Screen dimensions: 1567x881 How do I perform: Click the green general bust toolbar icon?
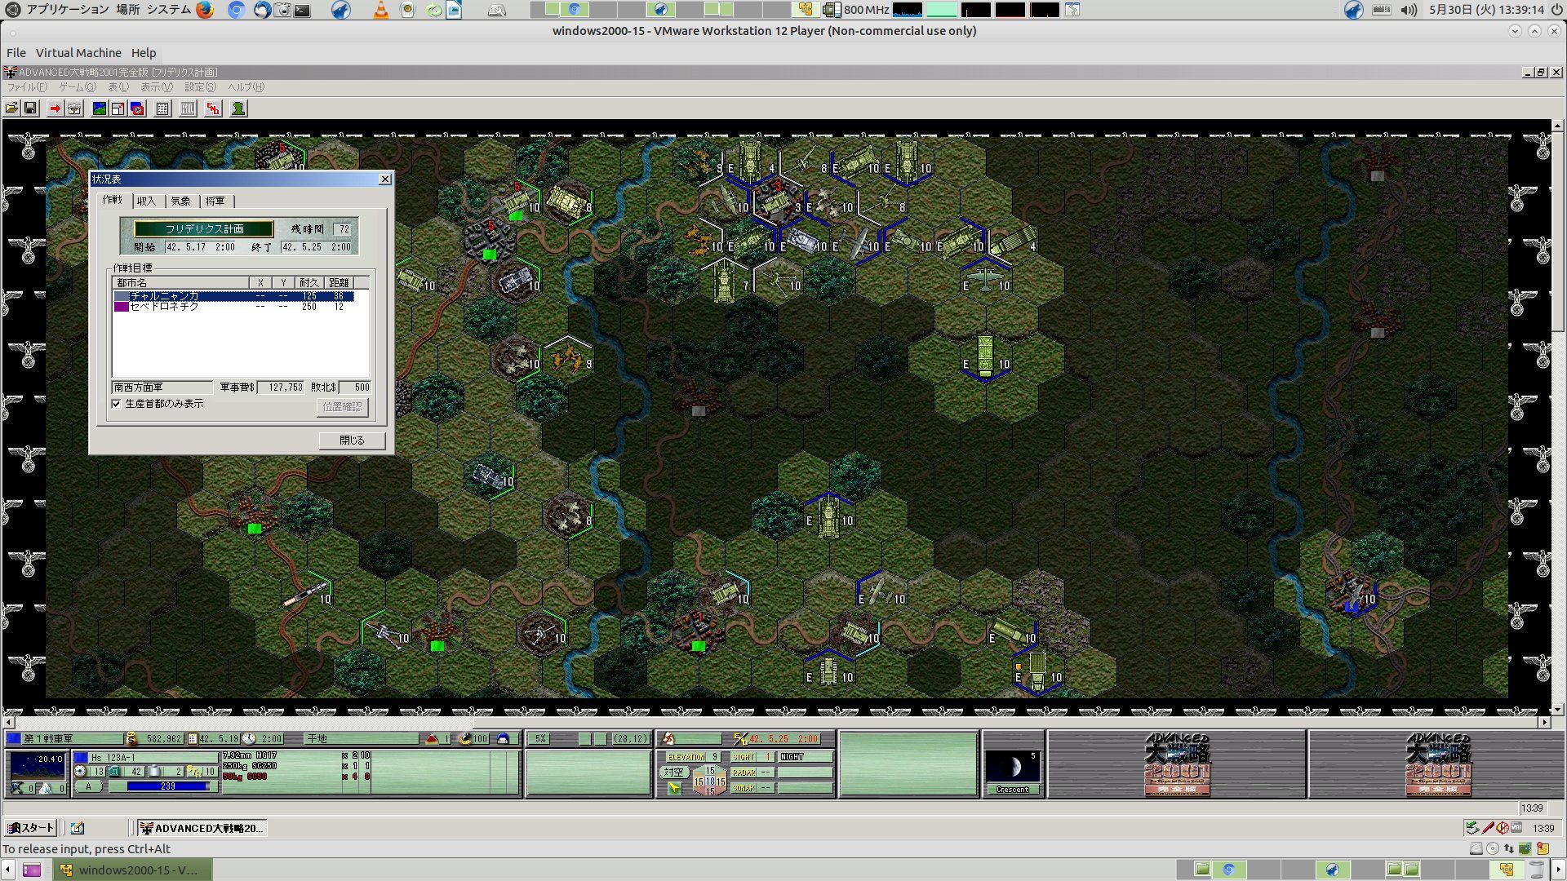click(x=238, y=108)
